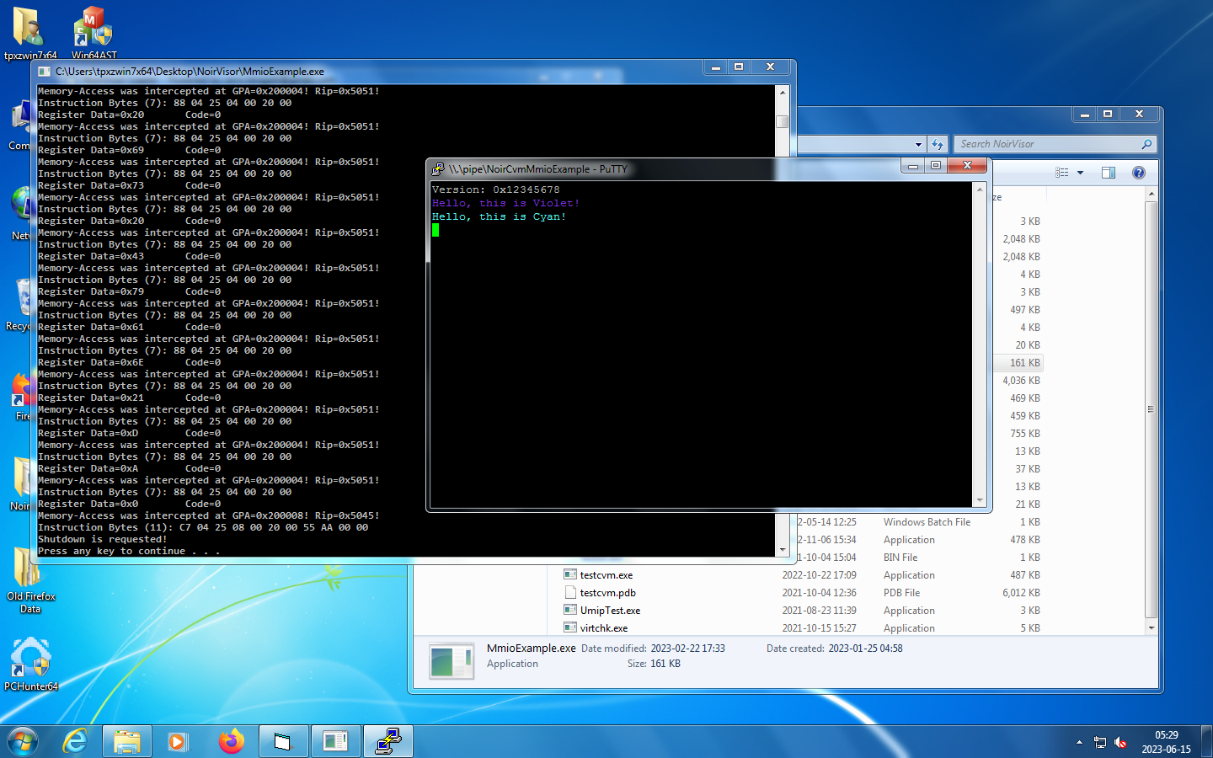
Task: Open the Start menu orb
Action: coord(23,741)
